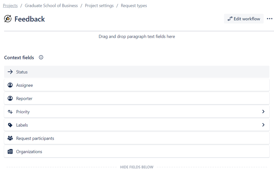Screen dimensions: 274x172
Task: Select the Status context field row
Action: 137,72
